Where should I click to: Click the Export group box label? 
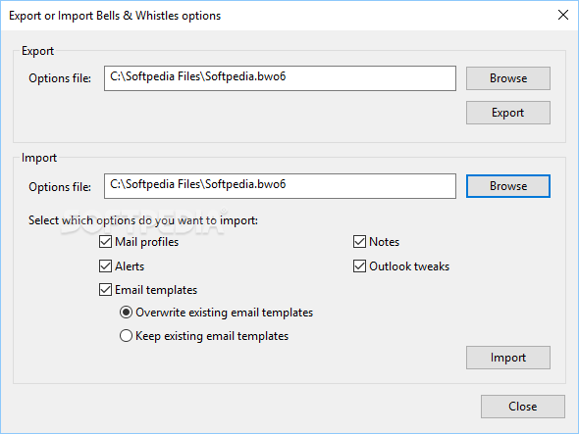[37, 51]
